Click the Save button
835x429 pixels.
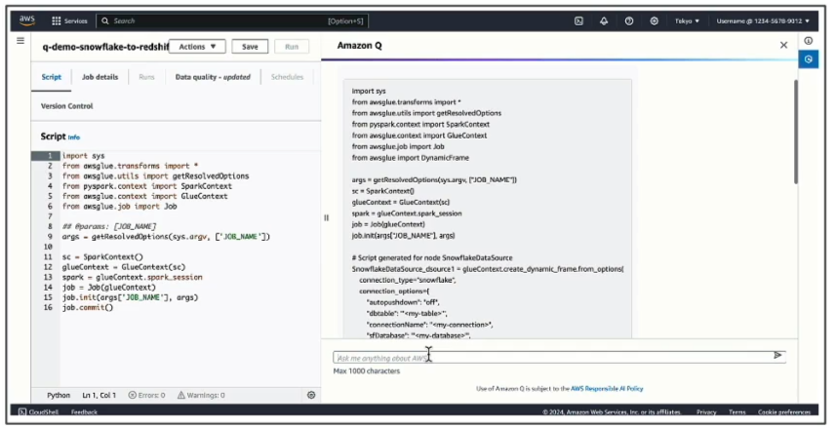pos(250,46)
